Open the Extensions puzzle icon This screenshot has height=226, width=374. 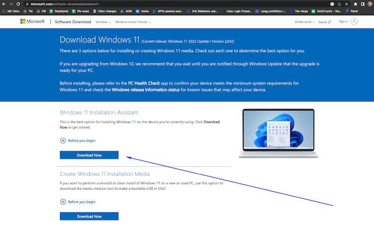[x=355, y=4]
